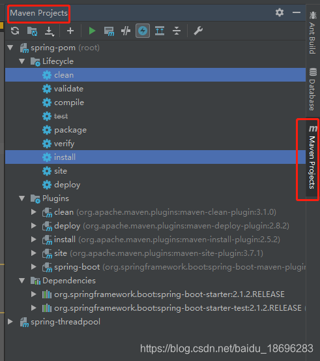Click the Plugins folder icon
Viewport: 320px width, 361px height.
[x=35, y=198]
